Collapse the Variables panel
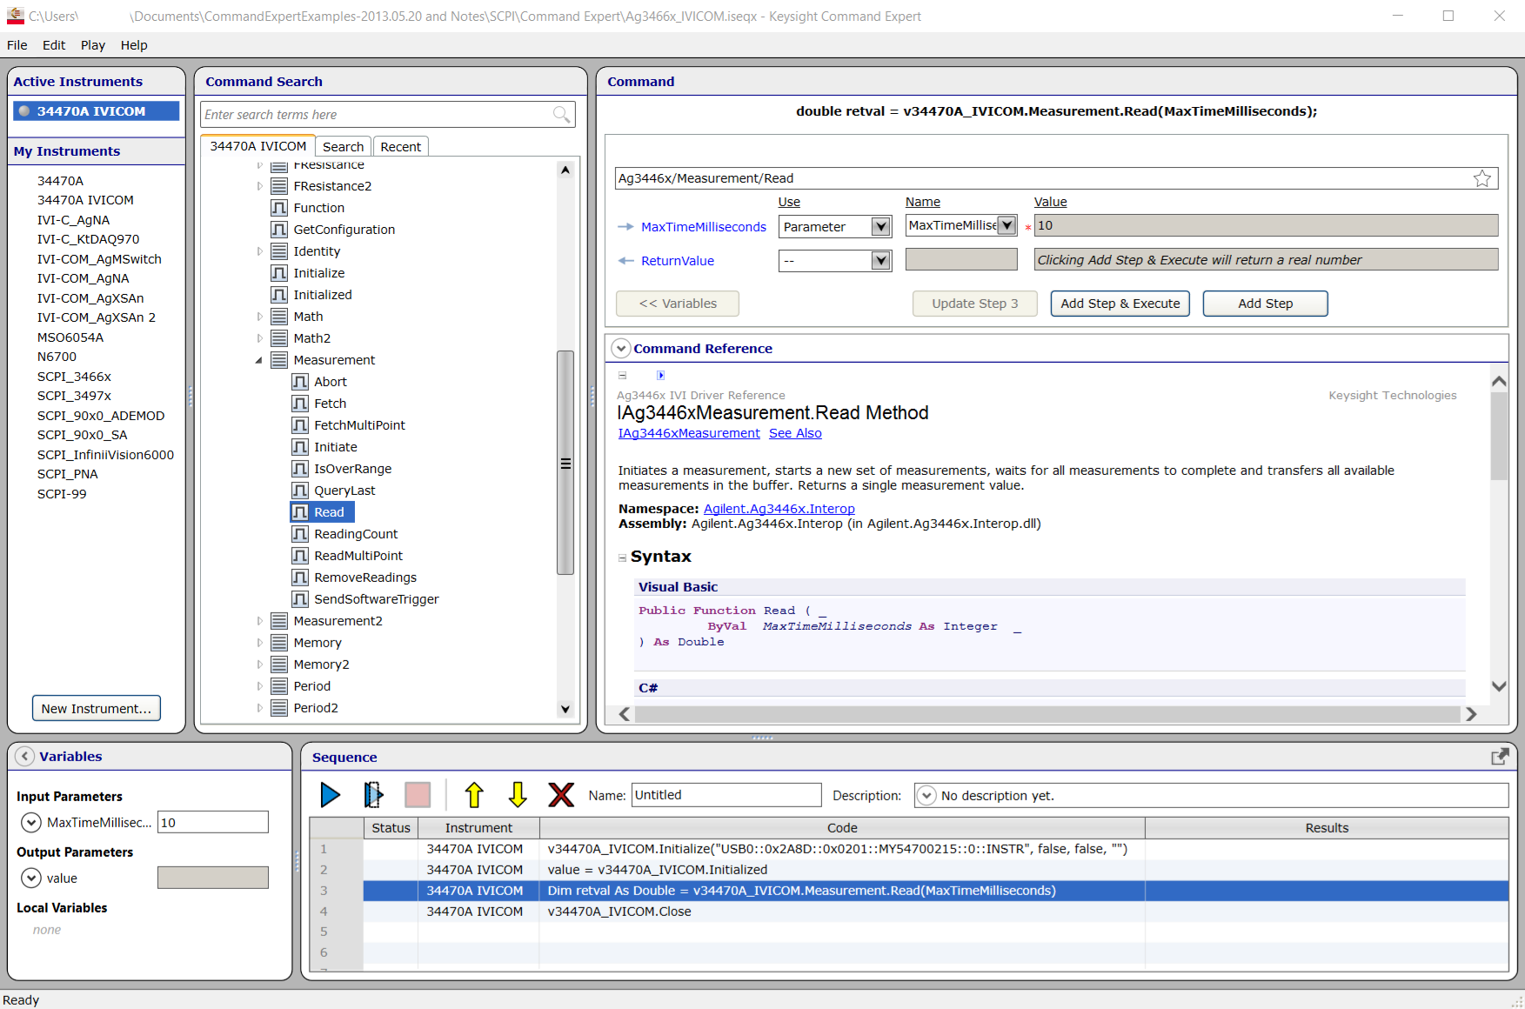Image resolution: width=1525 pixels, height=1009 pixels. click(25, 757)
